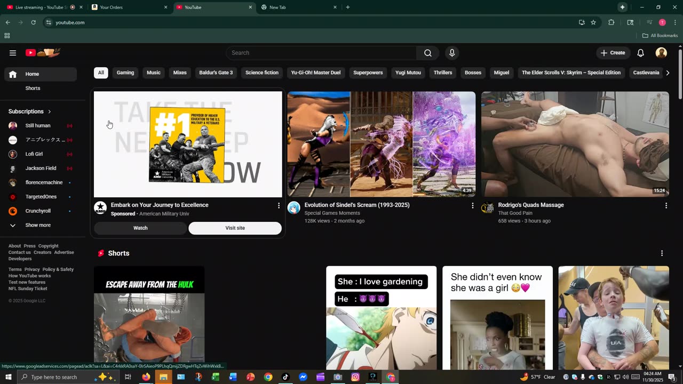Open the Chrome profile 'T' avatar
Screen dimensions: 683x384
pyautogui.click(x=662, y=22)
